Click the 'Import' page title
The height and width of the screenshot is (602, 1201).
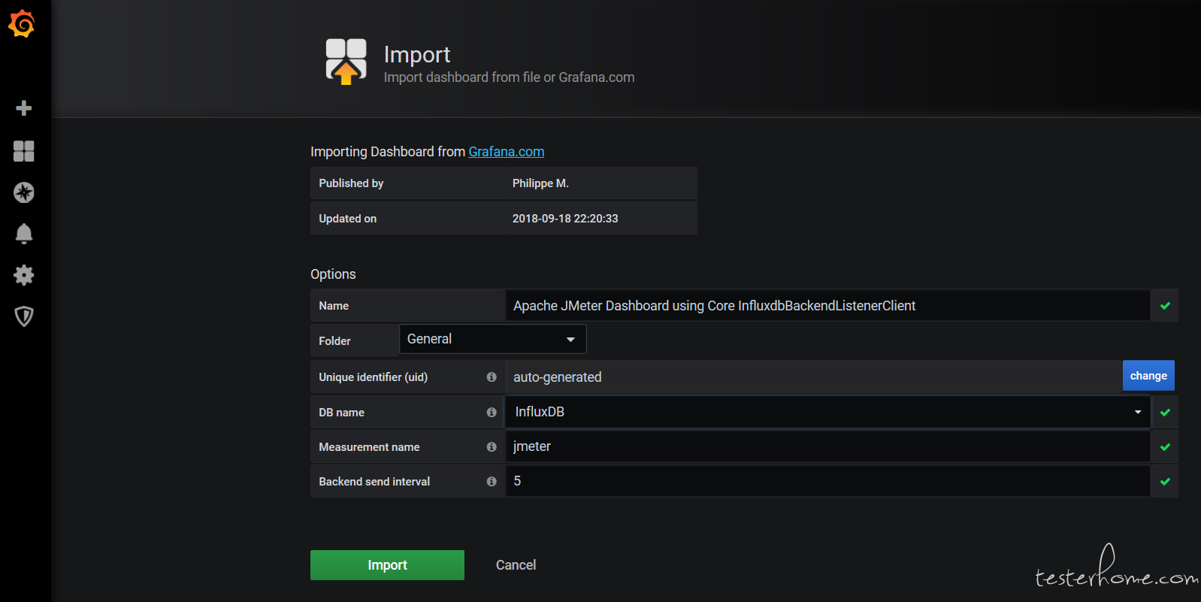coord(417,54)
